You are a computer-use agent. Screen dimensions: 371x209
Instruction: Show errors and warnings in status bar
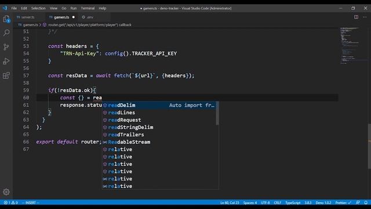[11, 203]
